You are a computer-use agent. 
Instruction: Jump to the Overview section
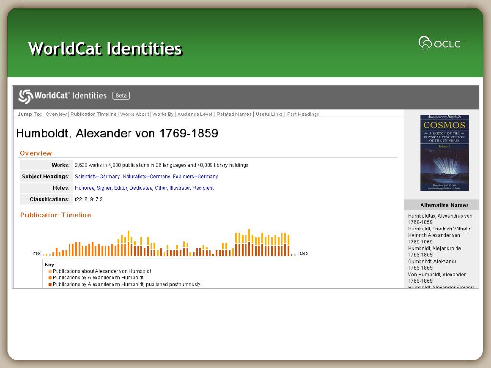tap(56, 114)
